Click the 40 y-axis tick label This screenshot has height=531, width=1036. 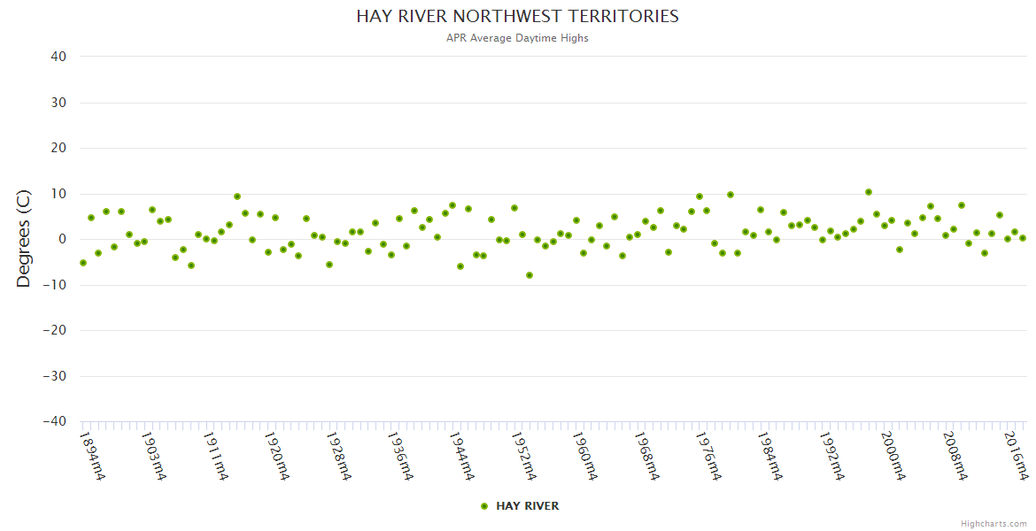(x=58, y=57)
